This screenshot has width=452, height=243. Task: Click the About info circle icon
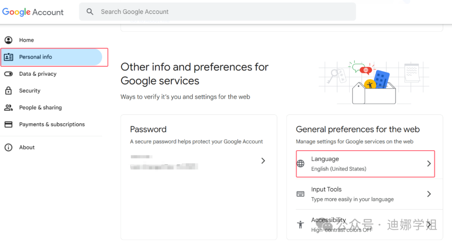[8, 147]
